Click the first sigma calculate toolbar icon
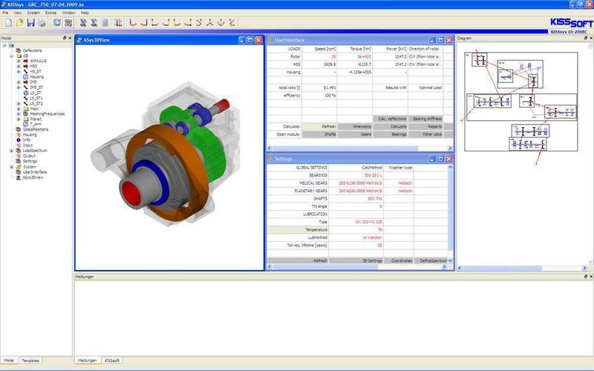Image resolution: width=594 pixels, height=371 pixels. [x=83, y=23]
